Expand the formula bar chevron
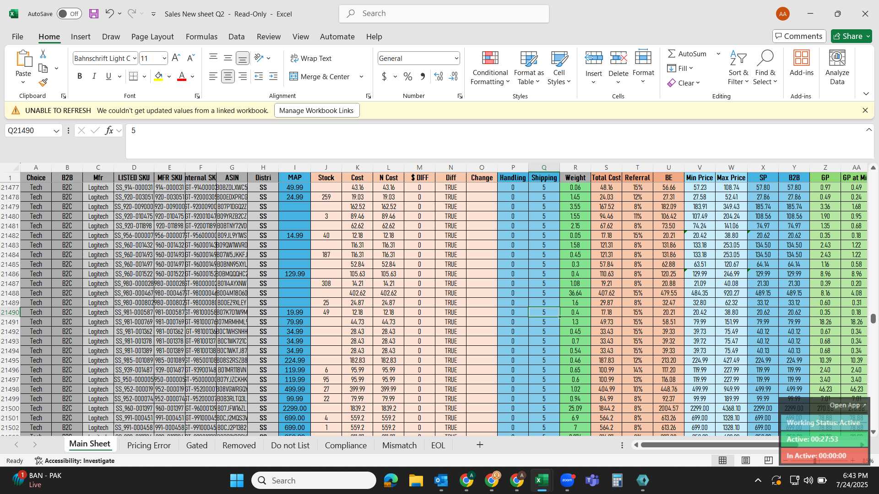The image size is (879, 494). click(868, 130)
